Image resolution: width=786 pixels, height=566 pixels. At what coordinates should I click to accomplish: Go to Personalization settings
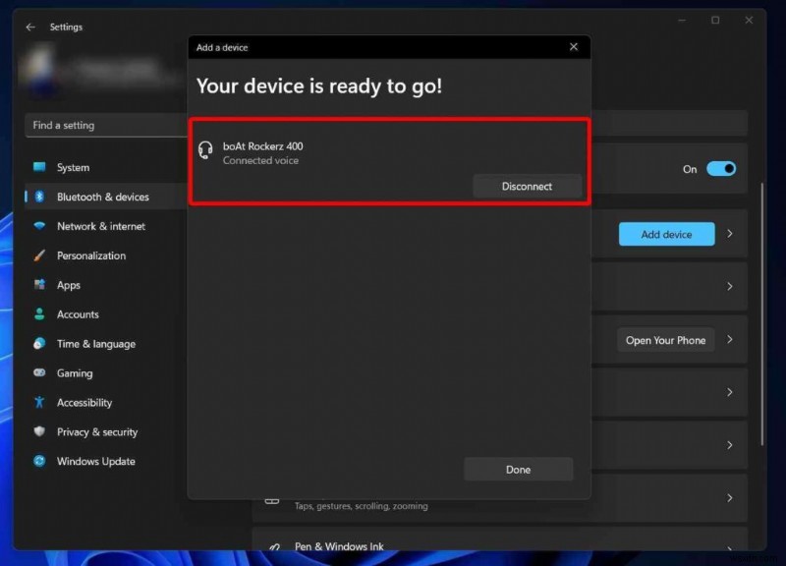tap(105, 255)
